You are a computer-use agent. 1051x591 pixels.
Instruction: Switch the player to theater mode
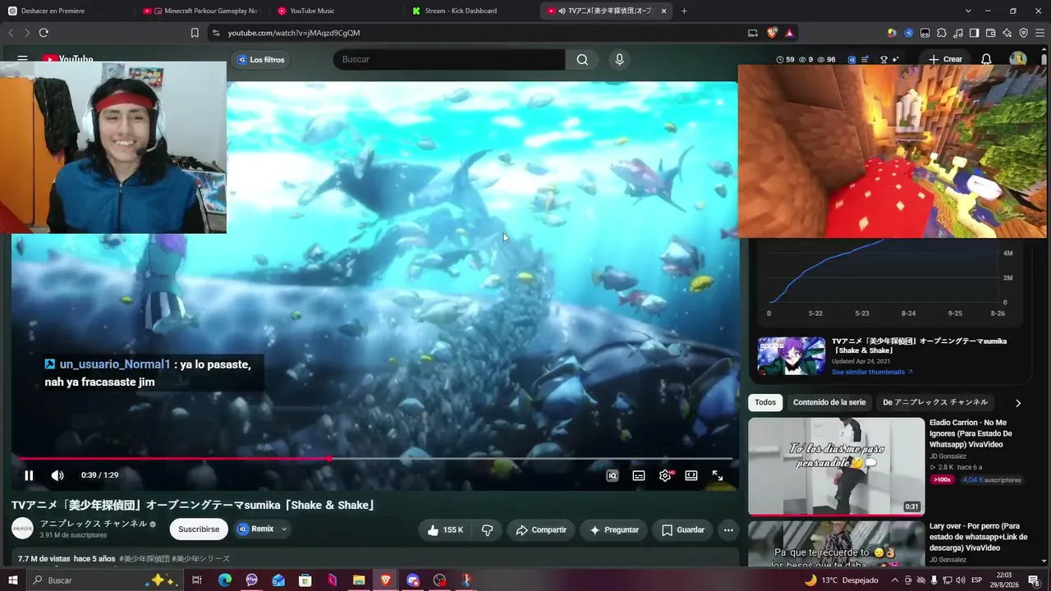pos(691,475)
